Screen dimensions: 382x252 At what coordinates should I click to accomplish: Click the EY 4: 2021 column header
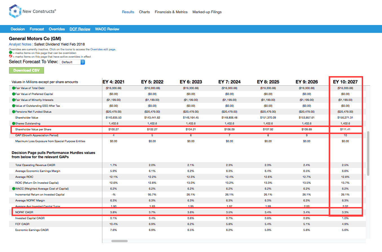coord(114,82)
